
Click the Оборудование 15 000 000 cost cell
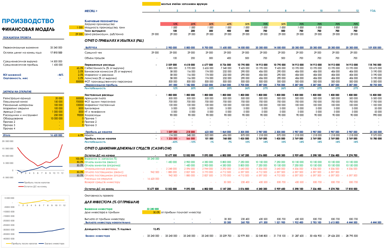[54, 119]
